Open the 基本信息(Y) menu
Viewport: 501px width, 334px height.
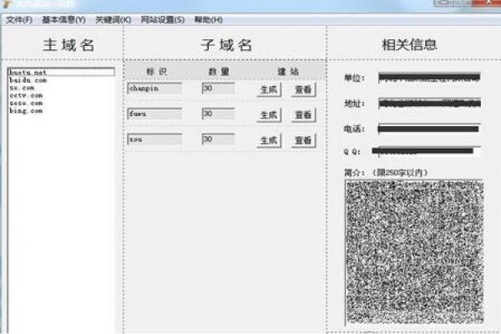click(x=63, y=19)
